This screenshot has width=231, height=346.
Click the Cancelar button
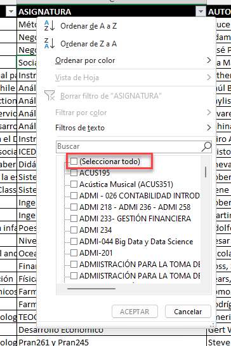point(188,312)
